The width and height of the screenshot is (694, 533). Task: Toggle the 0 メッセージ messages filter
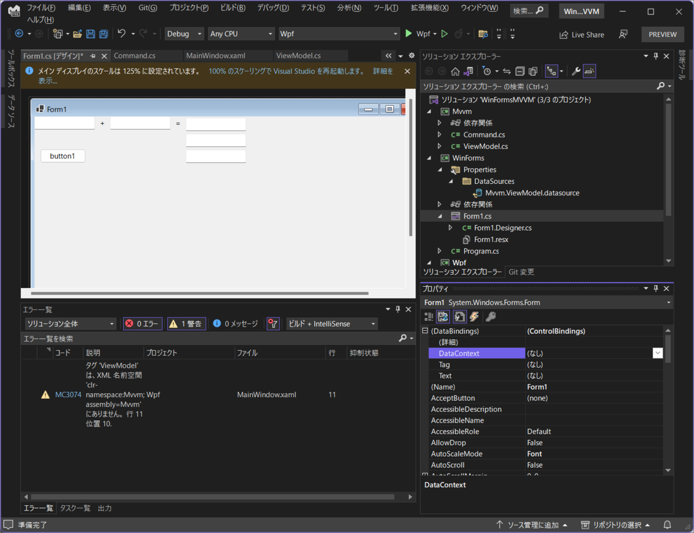(x=235, y=324)
